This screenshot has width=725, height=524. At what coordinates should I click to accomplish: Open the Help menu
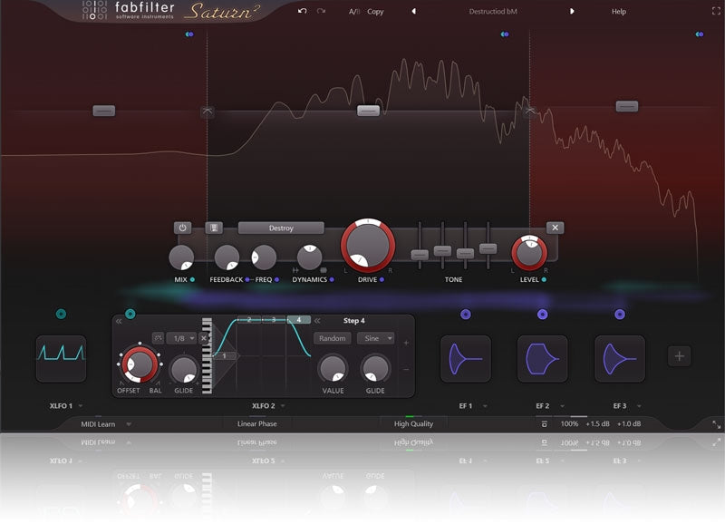tap(619, 12)
